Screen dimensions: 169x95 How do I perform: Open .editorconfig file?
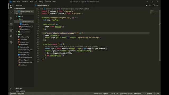point(25,37)
